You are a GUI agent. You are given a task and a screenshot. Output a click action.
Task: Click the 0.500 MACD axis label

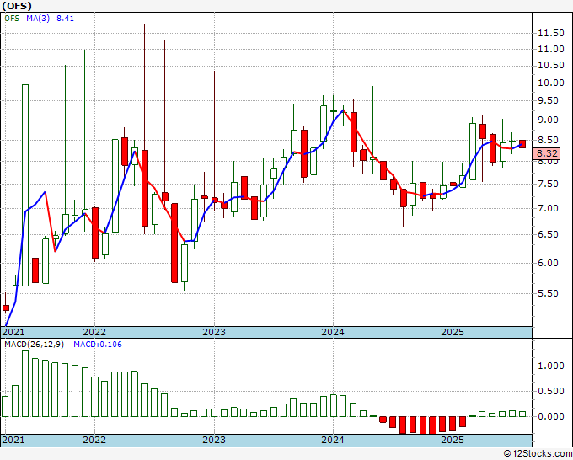click(x=551, y=391)
